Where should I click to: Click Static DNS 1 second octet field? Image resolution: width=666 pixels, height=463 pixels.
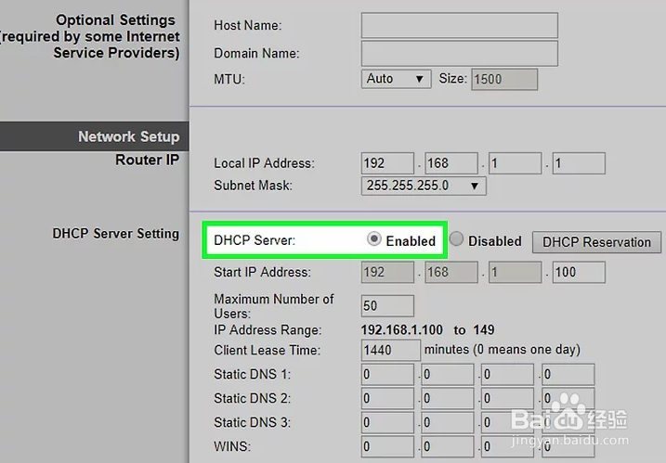click(x=448, y=374)
